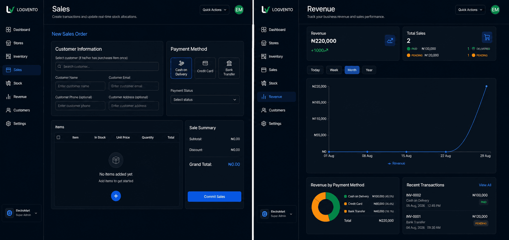Expand ElectroMart store switcher in Revenue sidebar

pos(291,214)
